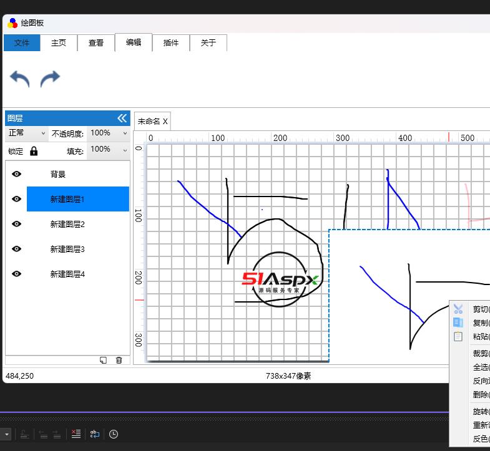Open the 文件 menu tab
490x451 pixels.
pyautogui.click(x=22, y=43)
